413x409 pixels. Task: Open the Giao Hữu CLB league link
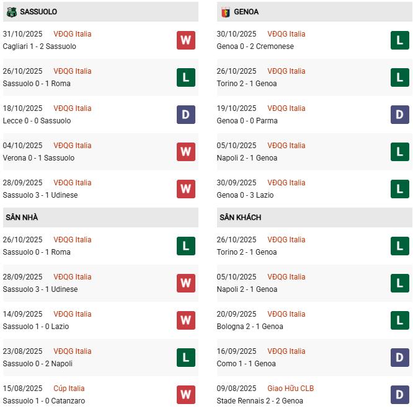coord(290,389)
